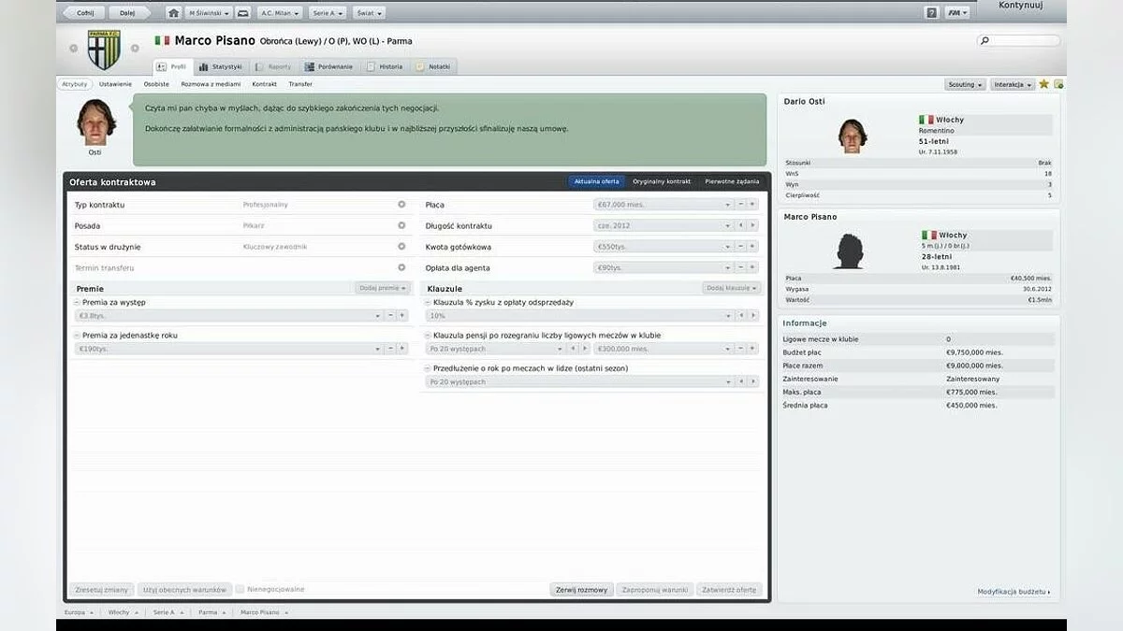Increase Płaca with plus button
This screenshot has width=1123, height=631.
point(751,204)
